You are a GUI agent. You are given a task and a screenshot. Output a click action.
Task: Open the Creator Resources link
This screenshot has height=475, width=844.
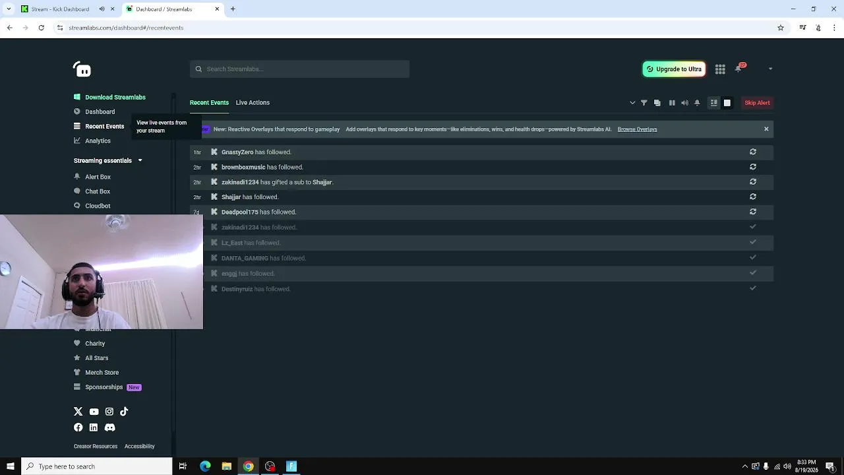pos(96,447)
